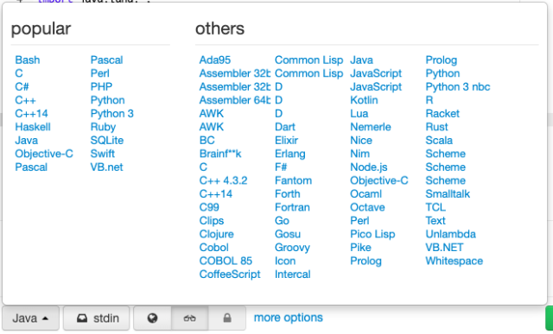
Task: Select the glasses secret visibility icon
Action: coord(190,318)
